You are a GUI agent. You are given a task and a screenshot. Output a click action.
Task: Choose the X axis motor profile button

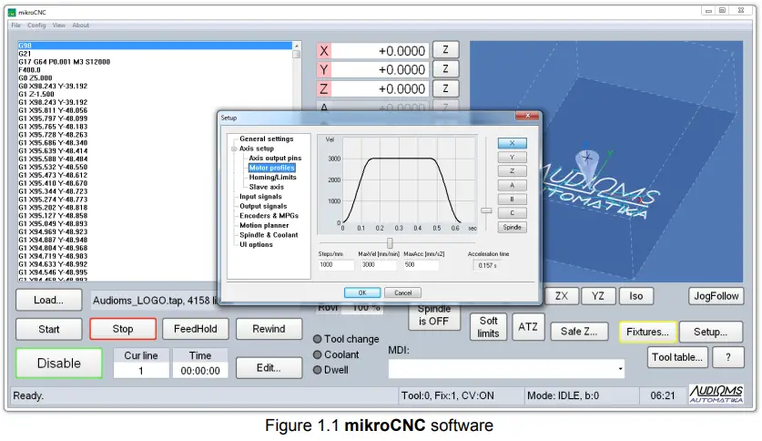(513, 143)
